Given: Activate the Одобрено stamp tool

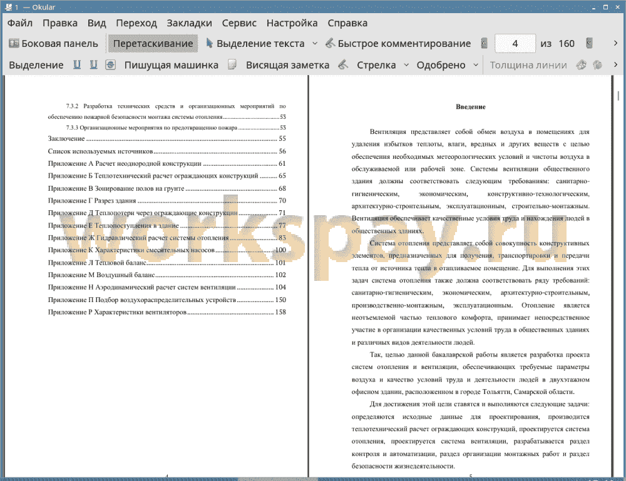Looking at the screenshot, I should click(441, 65).
